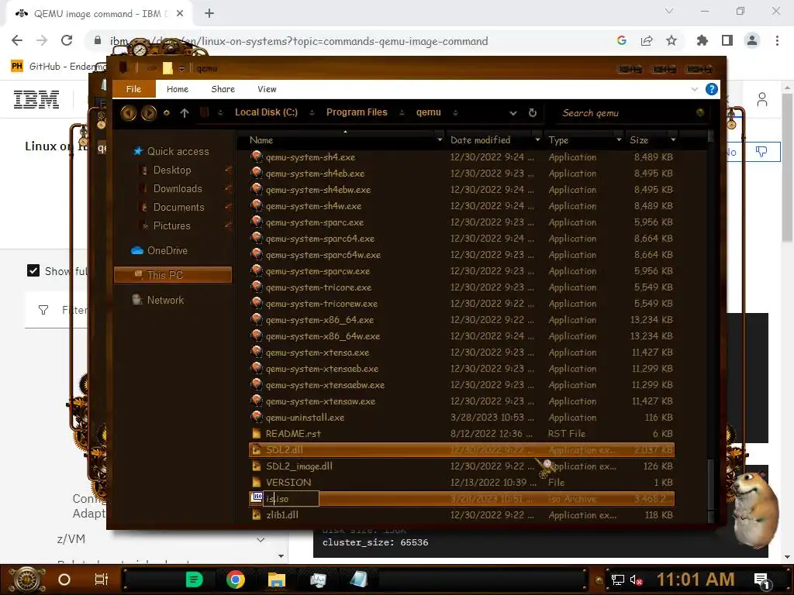Open the Chrome side panel icon
Image resolution: width=794 pixels, height=595 pixels.
tap(727, 40)
